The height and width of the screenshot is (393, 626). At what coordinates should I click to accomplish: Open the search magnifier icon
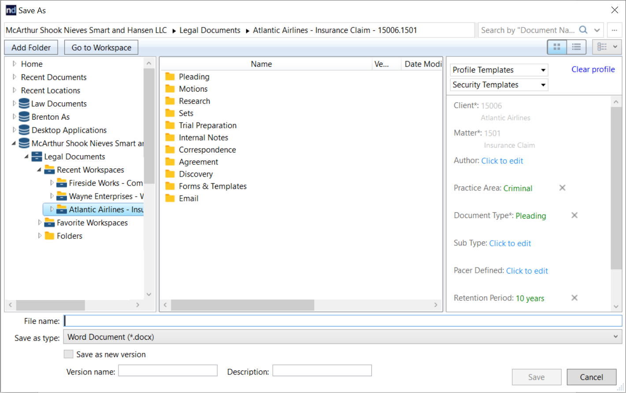pos(583,30)
